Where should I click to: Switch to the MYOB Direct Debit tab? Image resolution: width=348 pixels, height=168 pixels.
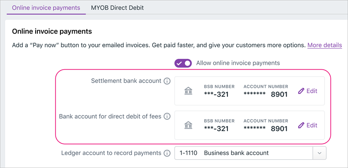[117, 8]
